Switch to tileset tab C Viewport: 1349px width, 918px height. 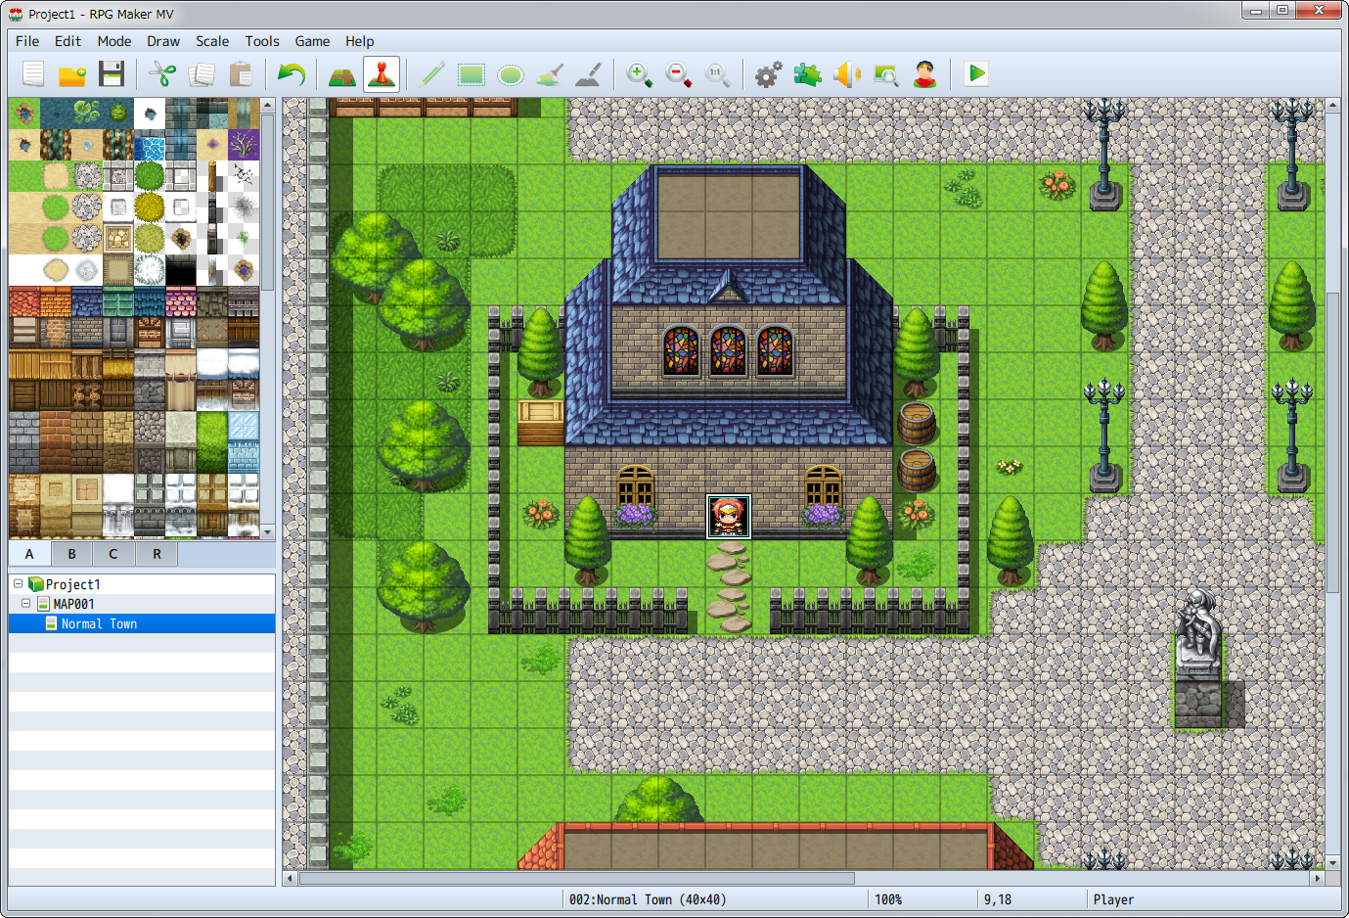(x=113, y=554)
